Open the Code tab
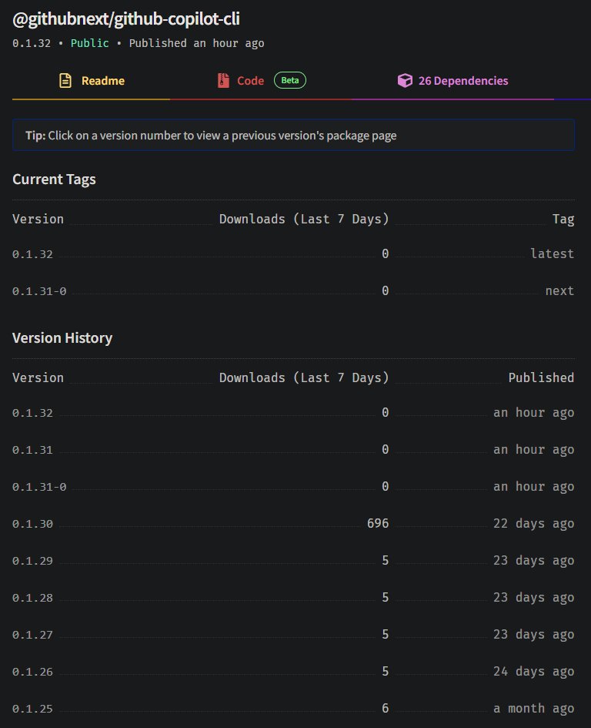The width and height of the screenshot is (591, 728). [x=261, y=80]
